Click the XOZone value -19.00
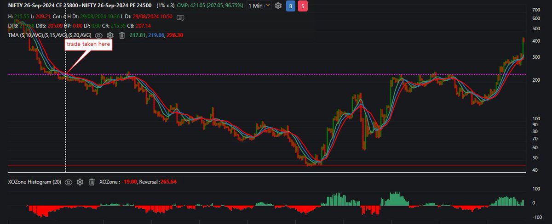The width and height of the screenshot is (552, 224). 128,182
